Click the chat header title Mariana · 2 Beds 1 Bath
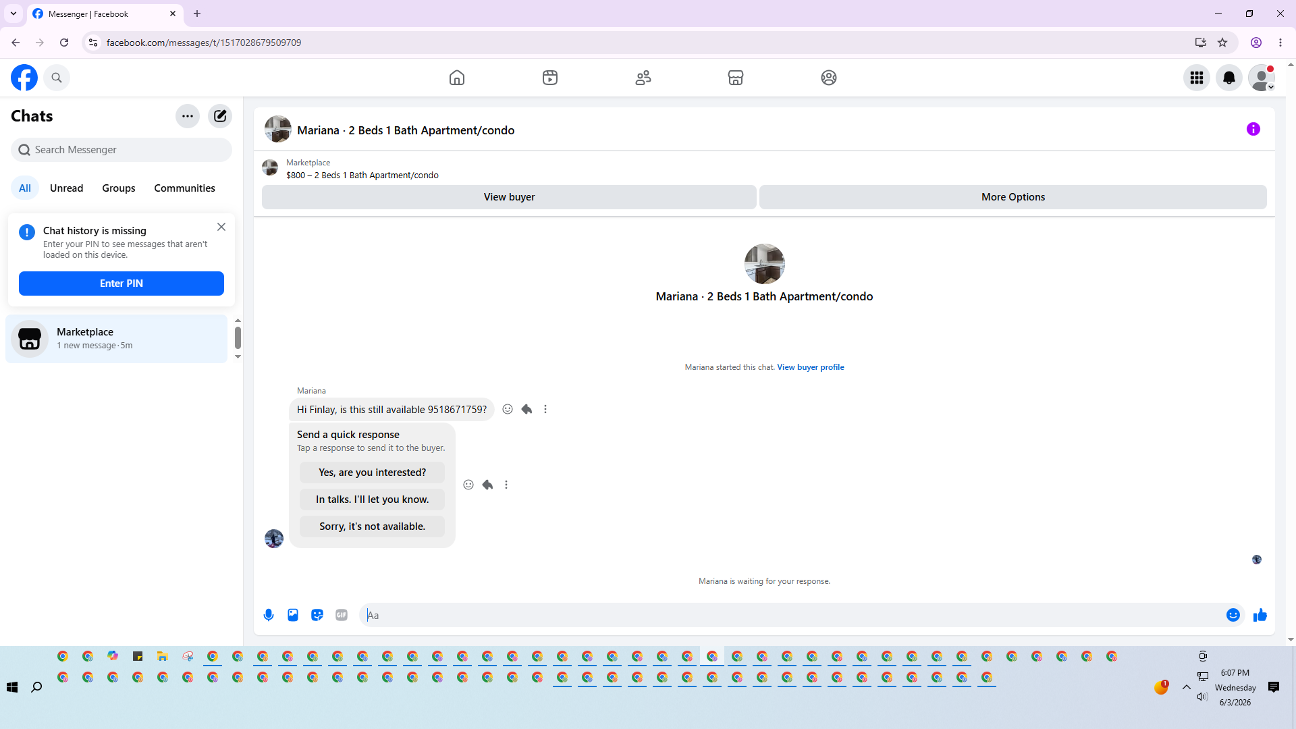 click(406, 130)
